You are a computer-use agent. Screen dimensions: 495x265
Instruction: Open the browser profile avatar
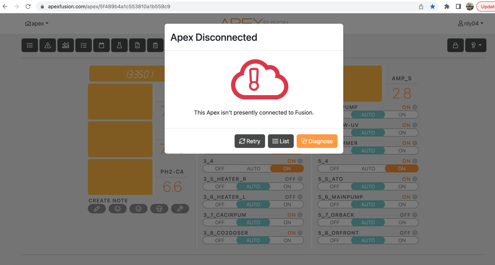tap(470, 7)
